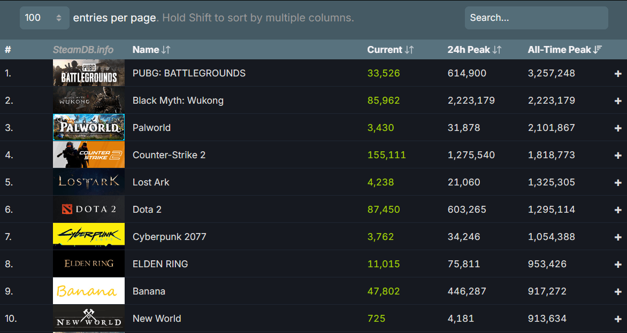Open the Lost Ark name link
Screen dimensions: 627x333
tap(151, 182)
